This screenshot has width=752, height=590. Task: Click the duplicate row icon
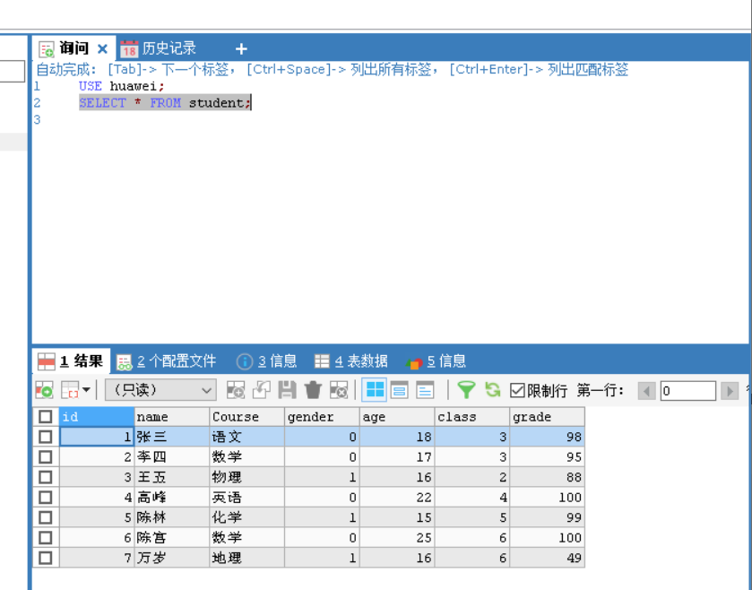[262, 390]
